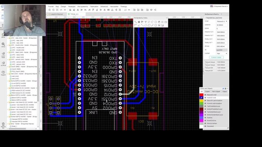Pick the magenta BoardOutLine color swatch
The image size is (262, 147).
(201, 120)
